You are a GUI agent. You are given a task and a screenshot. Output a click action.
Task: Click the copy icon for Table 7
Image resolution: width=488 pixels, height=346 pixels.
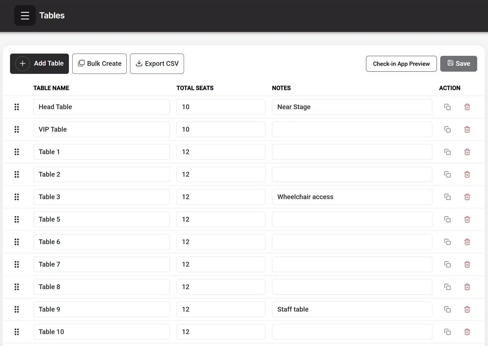tap(447, 264)
